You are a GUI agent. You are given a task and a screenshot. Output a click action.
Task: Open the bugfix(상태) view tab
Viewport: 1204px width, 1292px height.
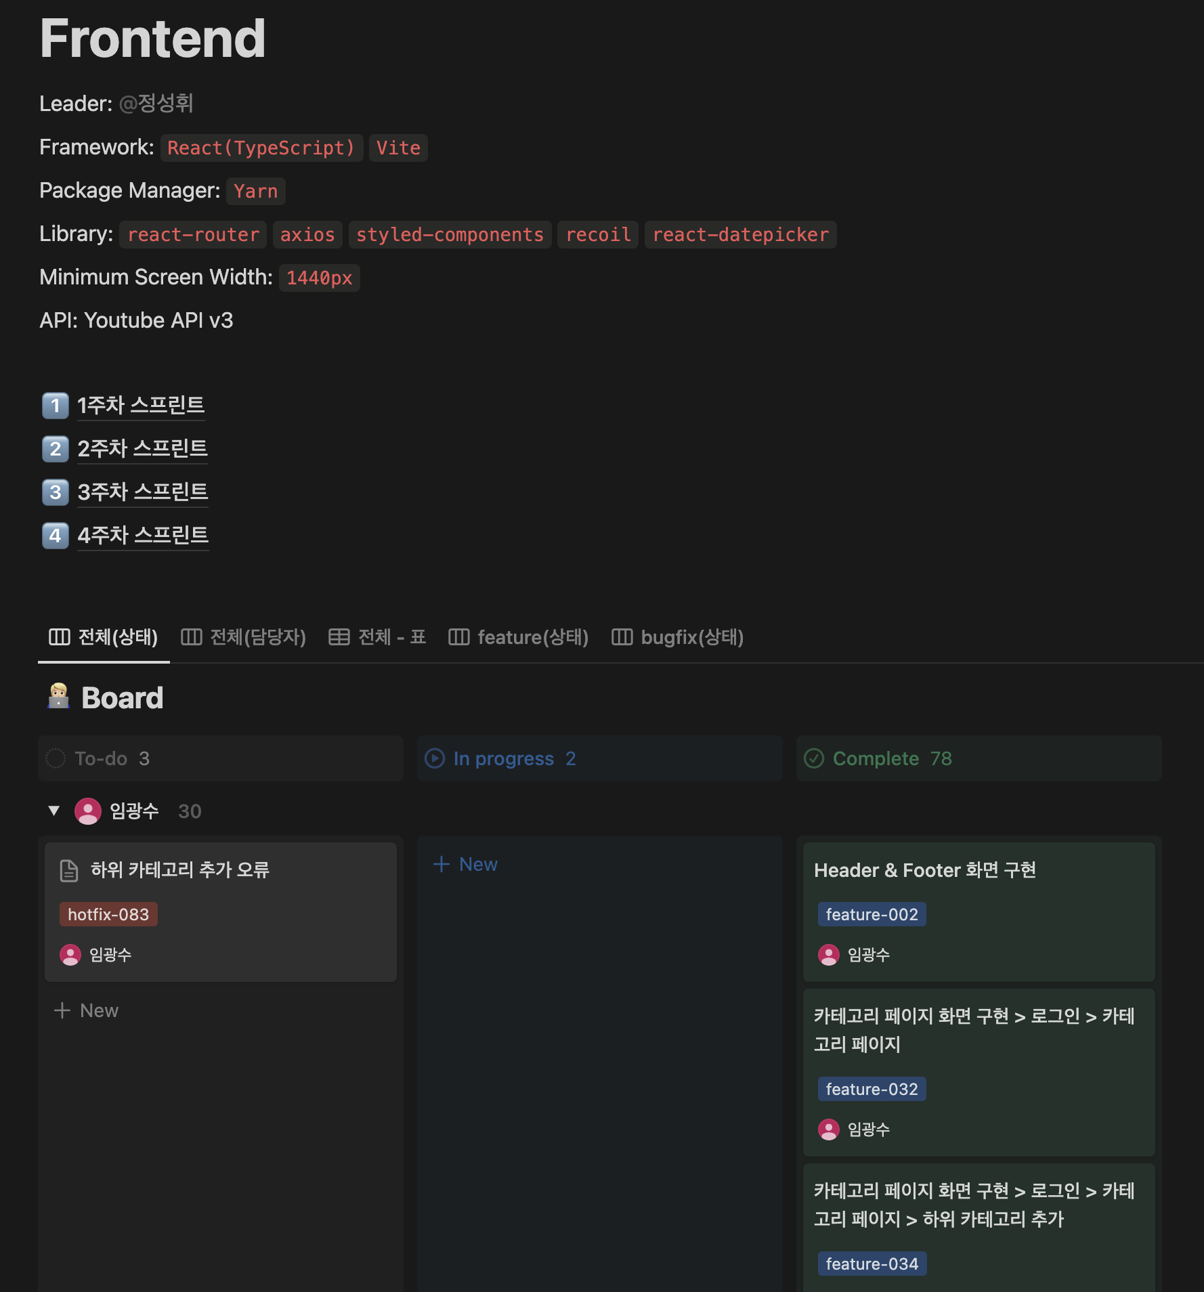pyautogui.click(x=678, y=637)
